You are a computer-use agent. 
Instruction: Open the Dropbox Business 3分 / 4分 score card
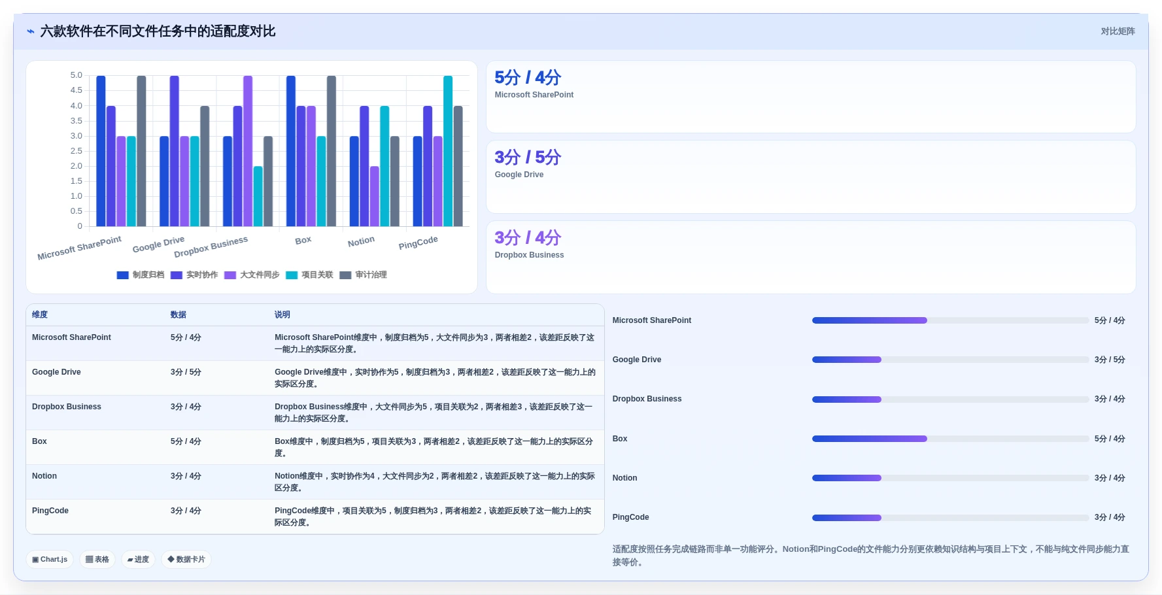[811, 257]
